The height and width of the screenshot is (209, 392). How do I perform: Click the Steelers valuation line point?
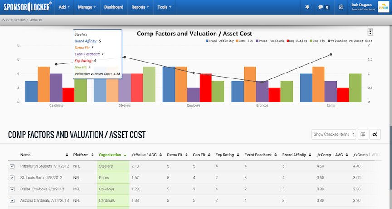pos(125,58)
